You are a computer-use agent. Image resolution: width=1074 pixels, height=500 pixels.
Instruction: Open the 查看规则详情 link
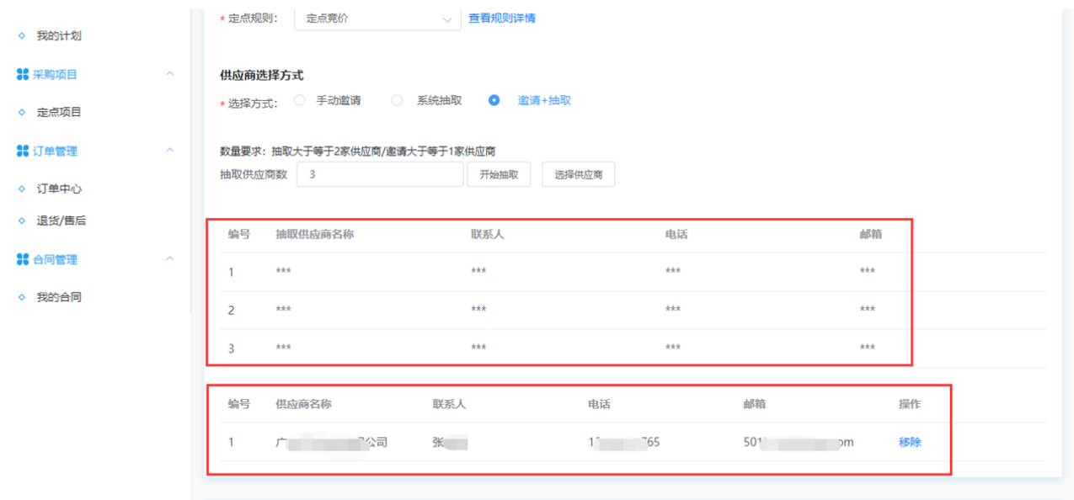click(x=502, y=18)
